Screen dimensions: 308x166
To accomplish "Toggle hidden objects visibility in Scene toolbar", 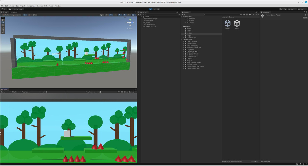I will pos(124,15).
